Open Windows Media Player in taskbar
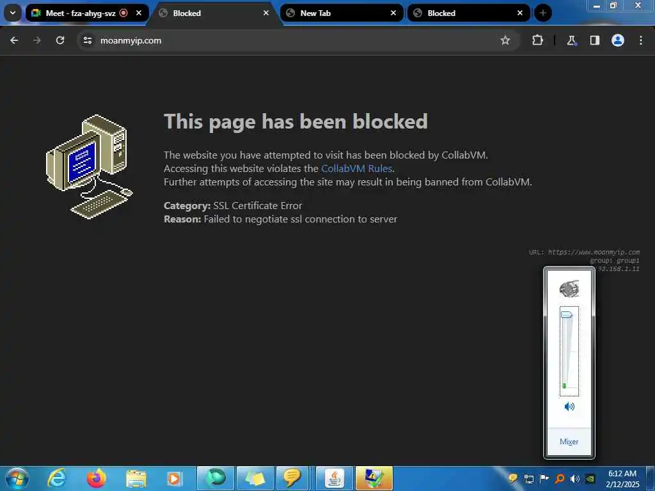The height and width of the screenshot is (491, 655). 174,478
